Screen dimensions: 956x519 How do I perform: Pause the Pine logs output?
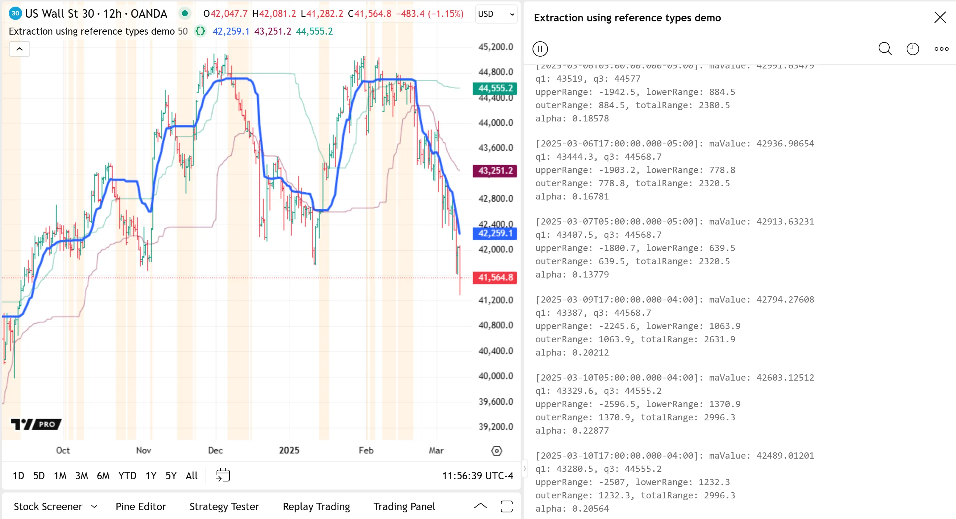(540, 49)
